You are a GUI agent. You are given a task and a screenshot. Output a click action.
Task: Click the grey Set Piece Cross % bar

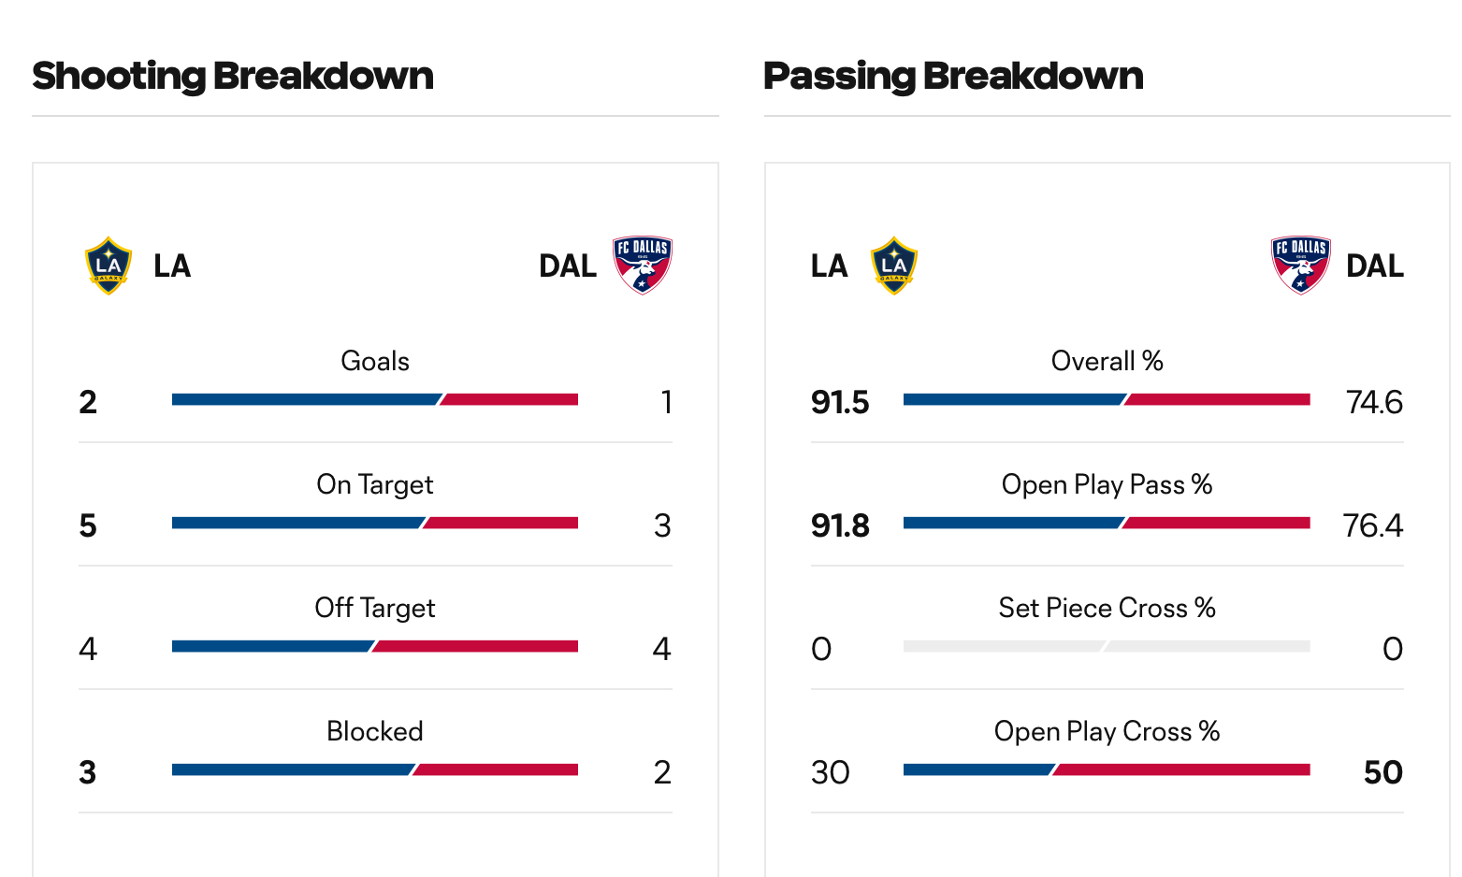click(1107, 647)
